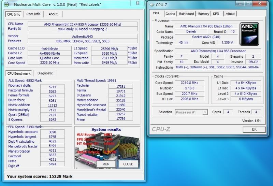Click the AuthenticAMD vendor field

point(82,37)
